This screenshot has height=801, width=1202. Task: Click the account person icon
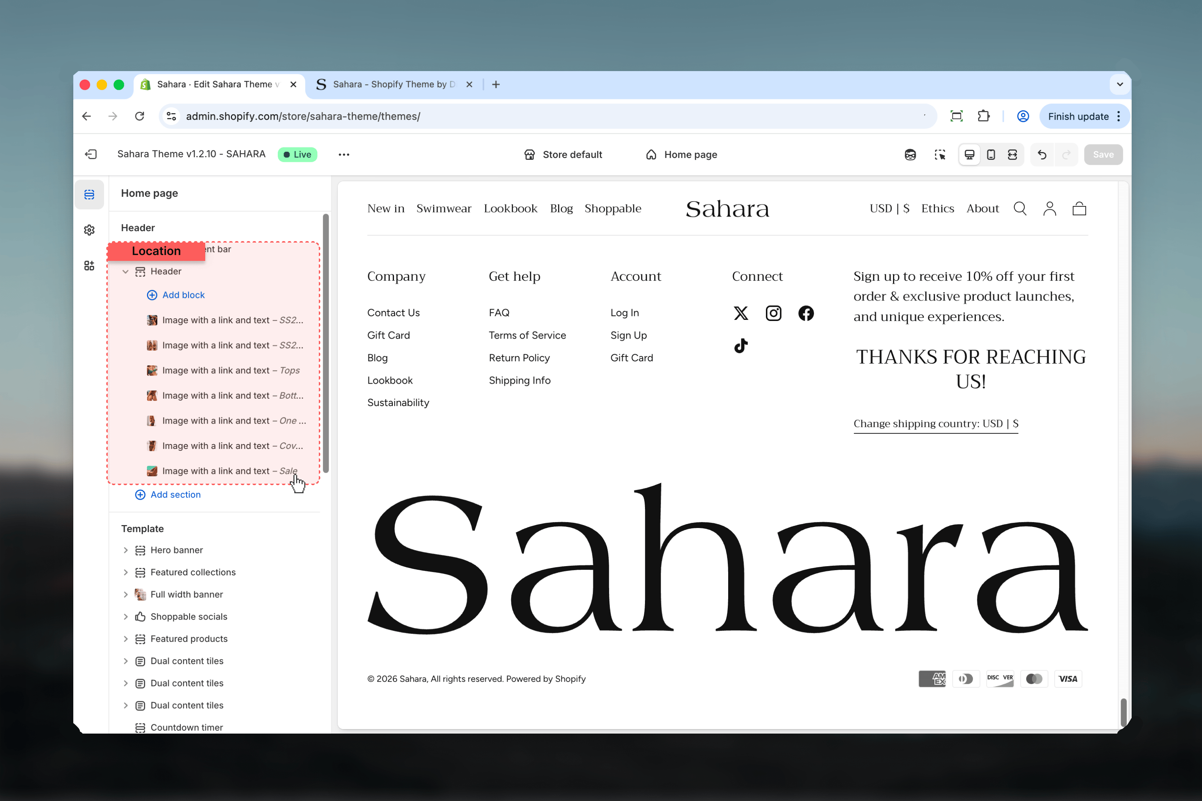(x=1050, y=208)
